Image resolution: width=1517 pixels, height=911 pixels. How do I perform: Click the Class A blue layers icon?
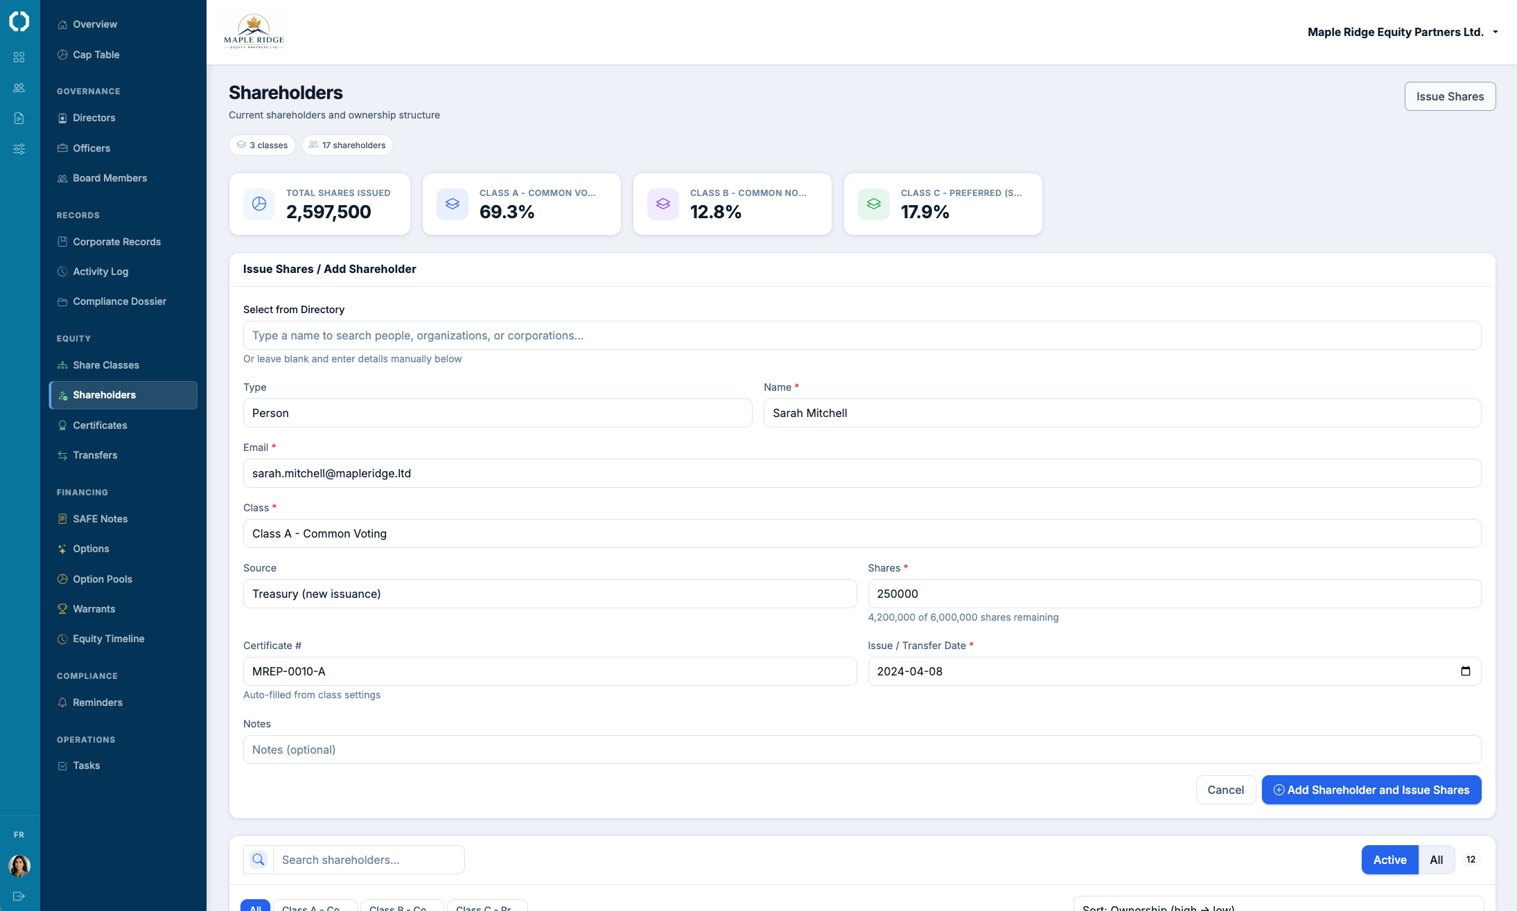(453, 204)
